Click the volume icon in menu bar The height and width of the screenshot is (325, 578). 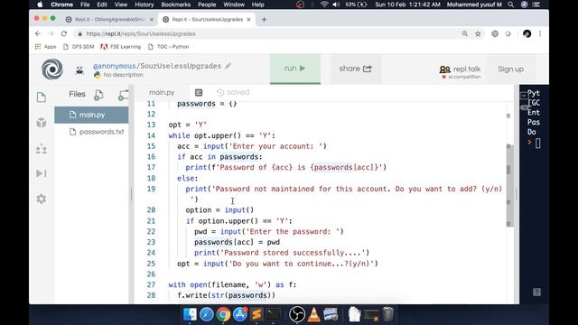pos(336,5)
